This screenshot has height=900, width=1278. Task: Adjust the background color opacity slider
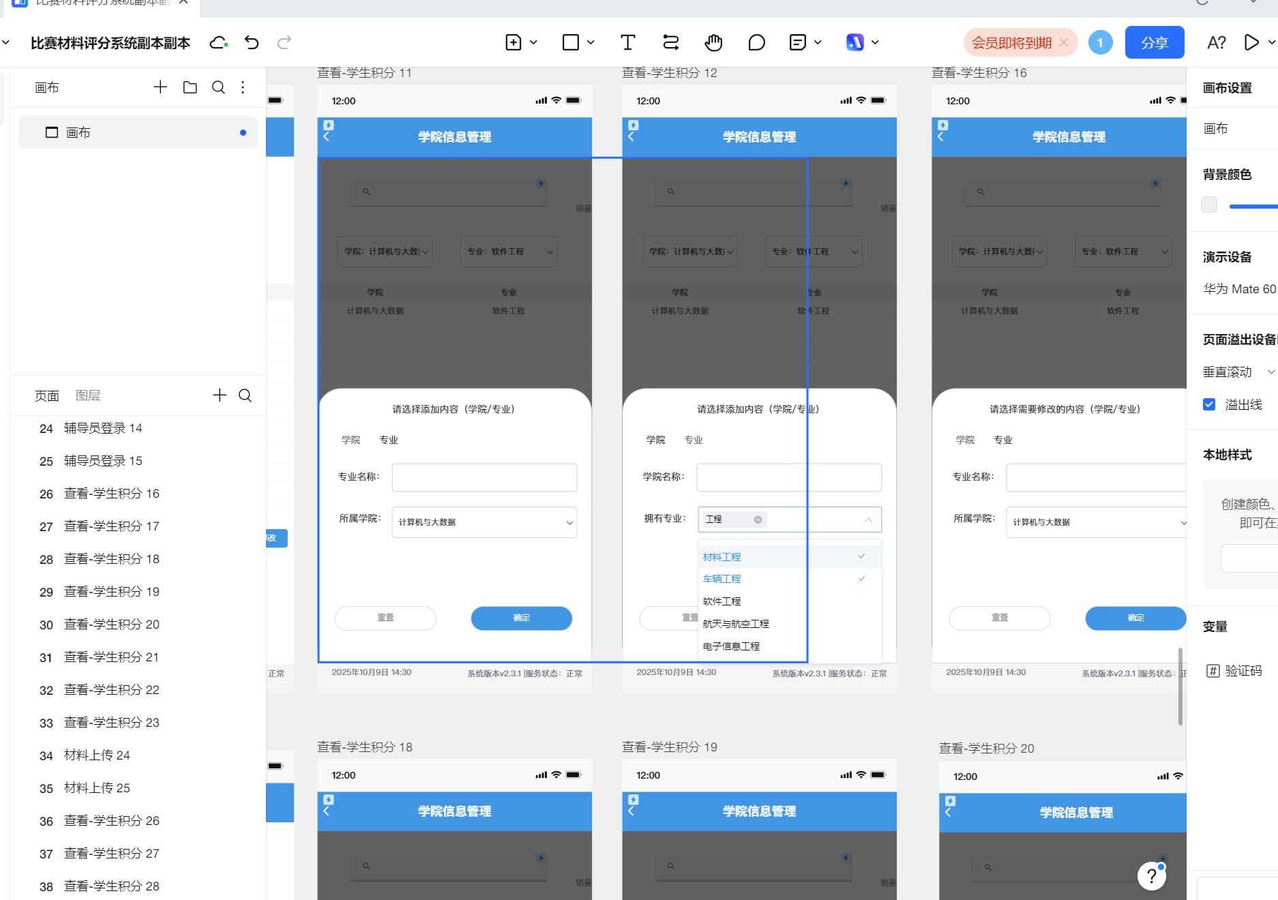click(1253, 206)
